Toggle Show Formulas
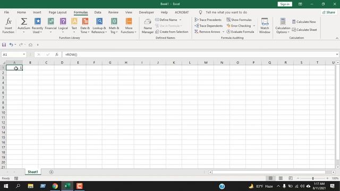Image resolution: width=340 pixels, height=191 pixels. pyautogui.click(x=239, y=20)
